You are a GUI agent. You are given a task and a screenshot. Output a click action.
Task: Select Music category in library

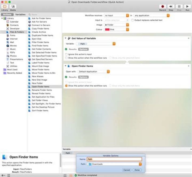click(13, 49)
